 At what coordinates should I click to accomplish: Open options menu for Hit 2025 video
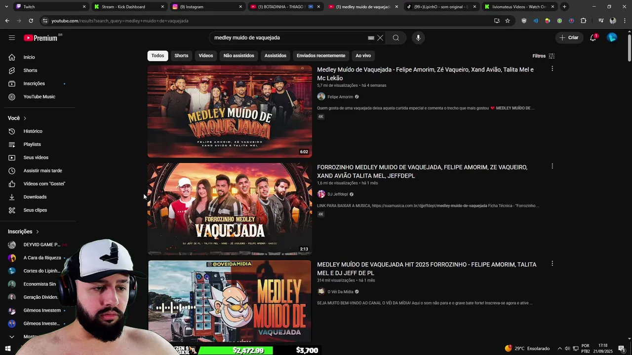tap(552, 264)
